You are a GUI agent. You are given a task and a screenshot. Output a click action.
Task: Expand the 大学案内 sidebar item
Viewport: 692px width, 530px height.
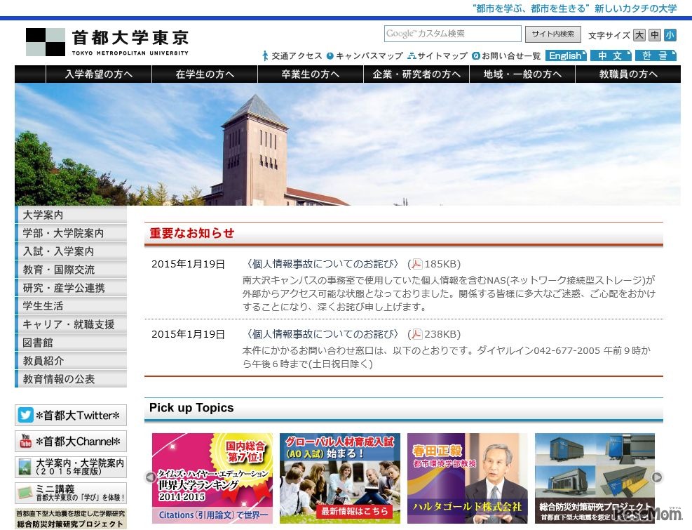pyautogui.click(x=71, y=215)
